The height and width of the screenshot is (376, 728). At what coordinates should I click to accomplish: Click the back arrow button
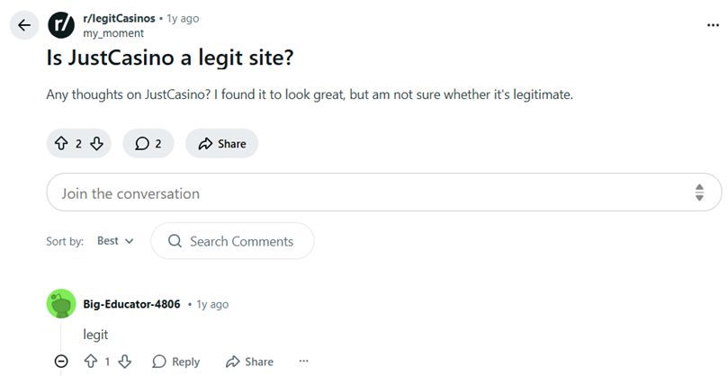tap(24, 25)
